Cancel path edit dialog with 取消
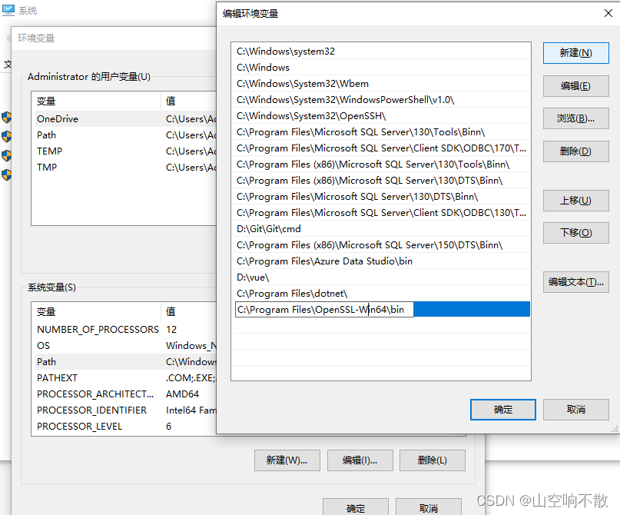Image resolution: width=620 pixels, height=515 pixels. 575,410
